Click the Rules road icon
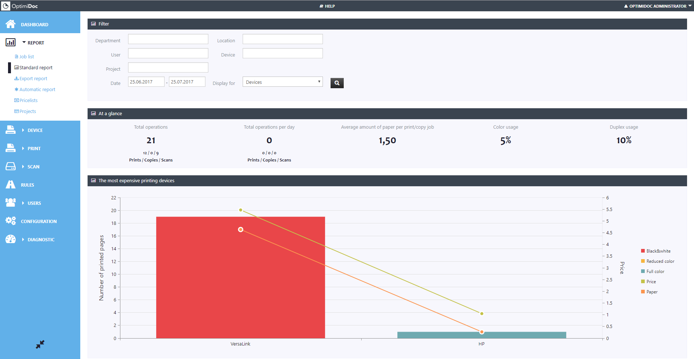The width and height of the screenshot is (694, 359). 11,184
